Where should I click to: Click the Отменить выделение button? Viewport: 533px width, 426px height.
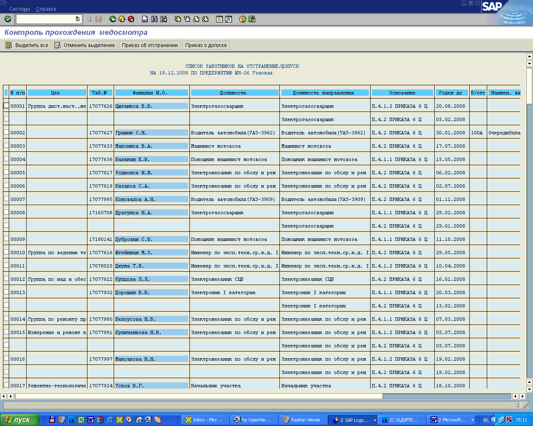[85, 45]
